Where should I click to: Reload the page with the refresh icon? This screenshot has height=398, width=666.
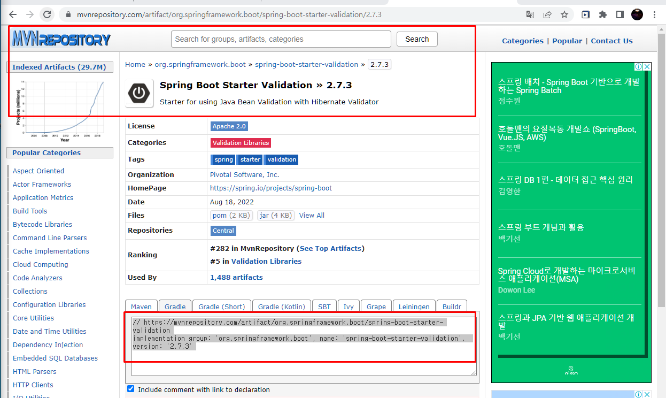[x=47, y=14]
